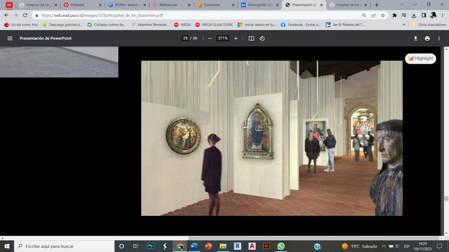Share this page

pyautogui.click(x=374, y=15)
